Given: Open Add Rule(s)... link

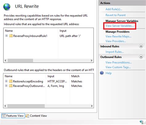Looking at the screenshot, I should [114, 9].
